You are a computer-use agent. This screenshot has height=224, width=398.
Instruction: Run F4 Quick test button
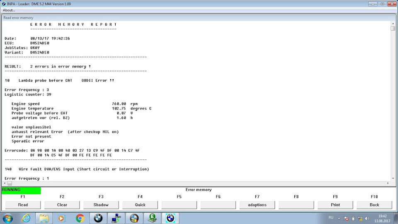click(140, 205)
